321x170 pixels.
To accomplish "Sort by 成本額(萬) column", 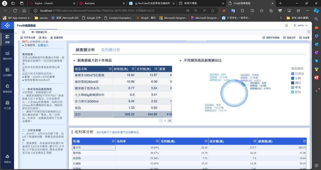I will (x=255, y=141).
